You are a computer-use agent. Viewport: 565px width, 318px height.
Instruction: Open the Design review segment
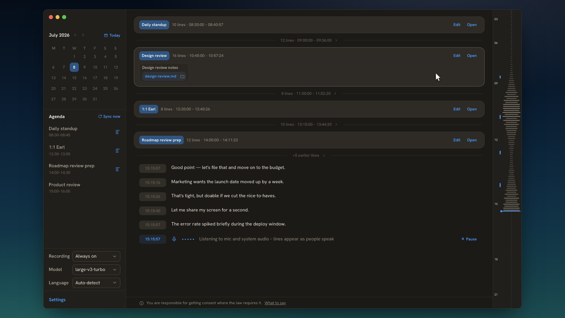coord(472,56)
